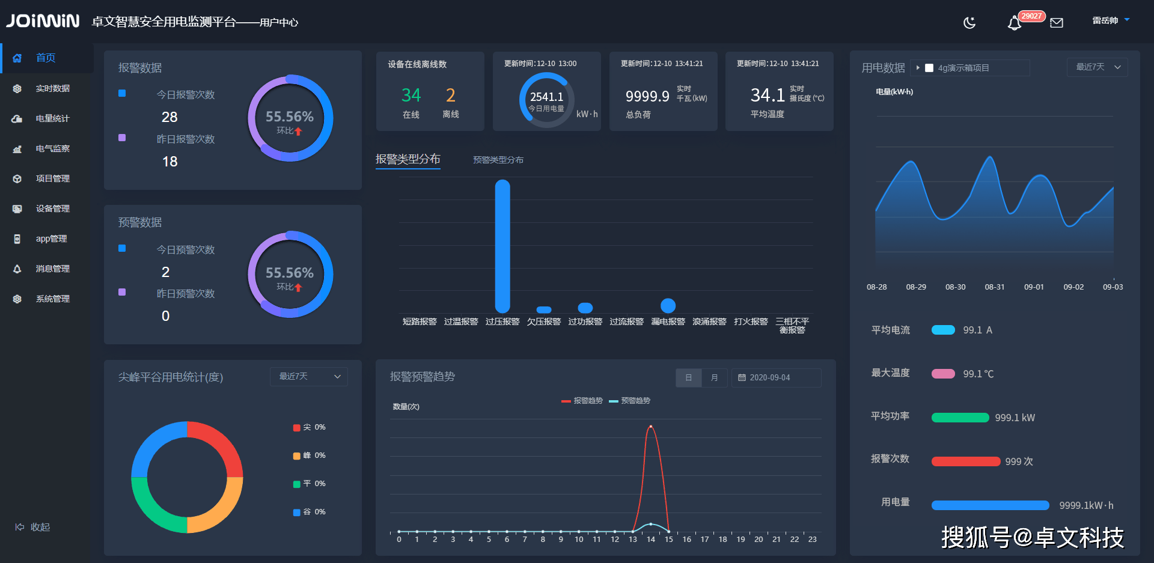Toggle 报警趋势 legend series
Image resolution: width=1154 pixels, height=563 pixels.
(x=582, y=401)
